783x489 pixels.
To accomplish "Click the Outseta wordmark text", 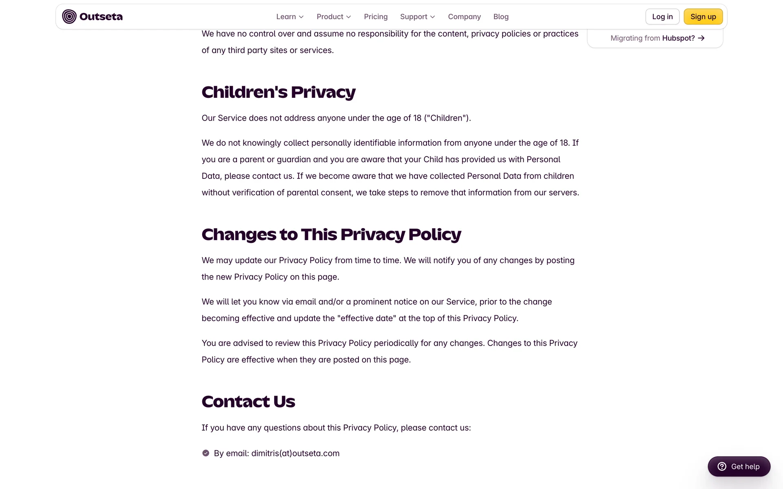I will [x=101, y=17].
